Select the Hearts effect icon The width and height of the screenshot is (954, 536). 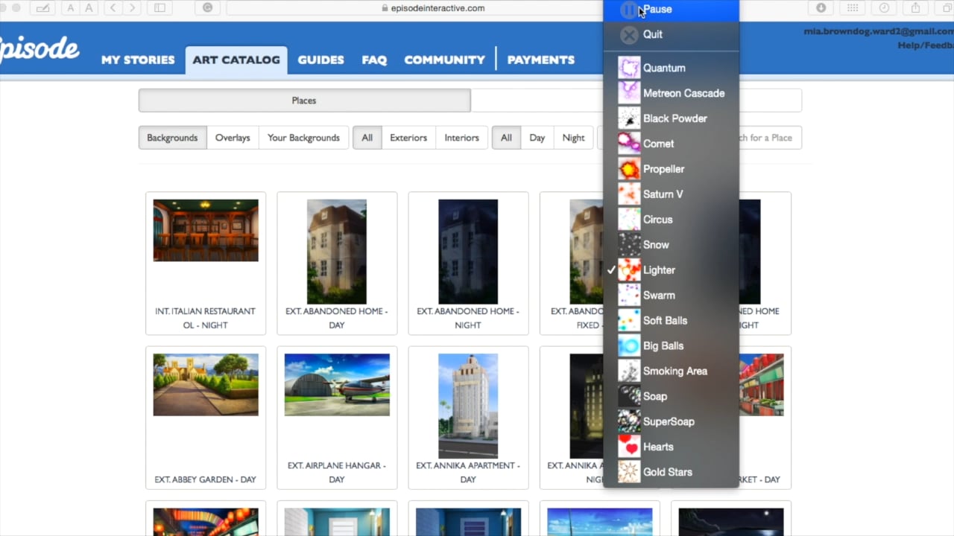(629, 447)
